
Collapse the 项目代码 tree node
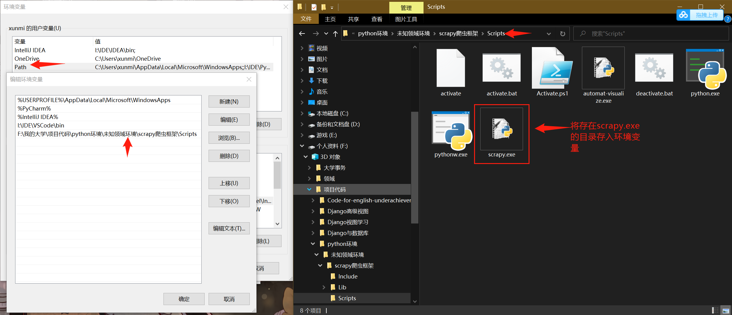309,189
